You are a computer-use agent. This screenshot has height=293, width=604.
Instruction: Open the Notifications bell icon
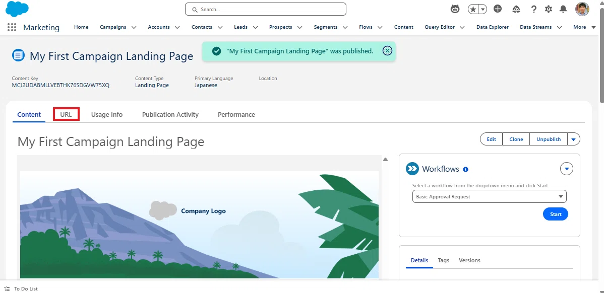coord(563,9)
